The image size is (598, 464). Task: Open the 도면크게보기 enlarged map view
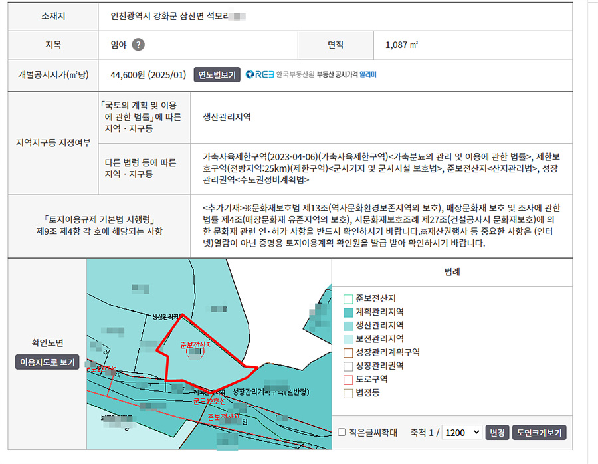(x=540, y=432)
